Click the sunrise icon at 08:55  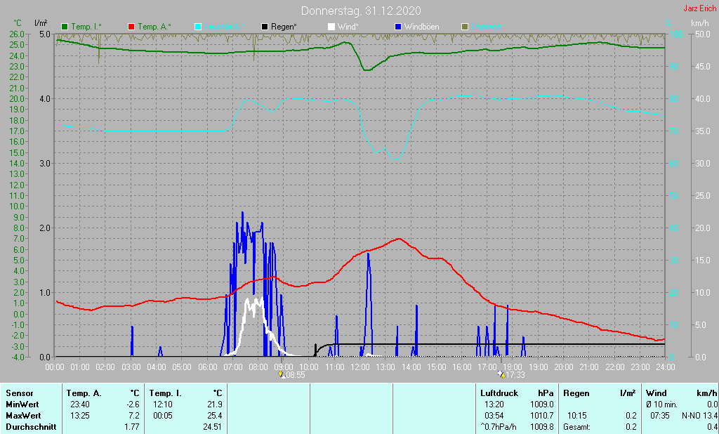click(x=281, y=374)
